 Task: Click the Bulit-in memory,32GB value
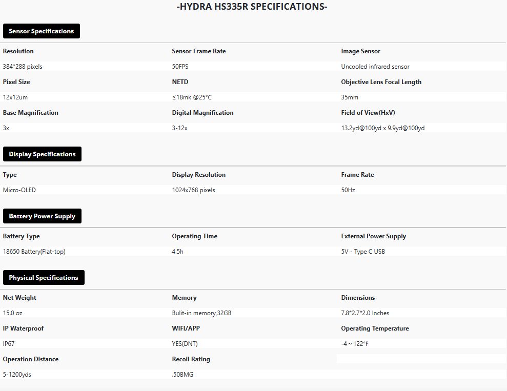[x=202, y=313]
